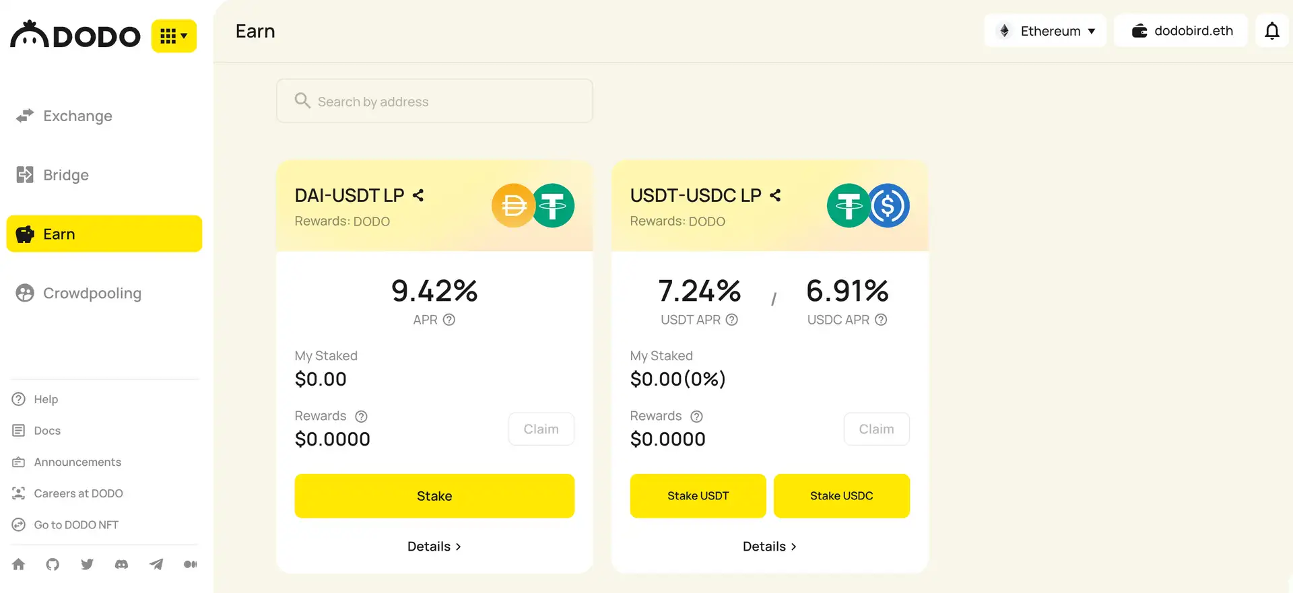
Task: Click the notification bell icon
Action: [x=1271, y=31]
